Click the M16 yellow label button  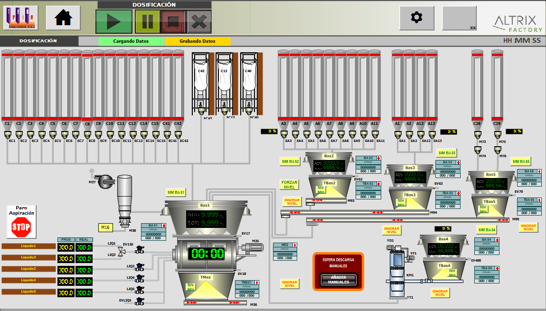105,228
